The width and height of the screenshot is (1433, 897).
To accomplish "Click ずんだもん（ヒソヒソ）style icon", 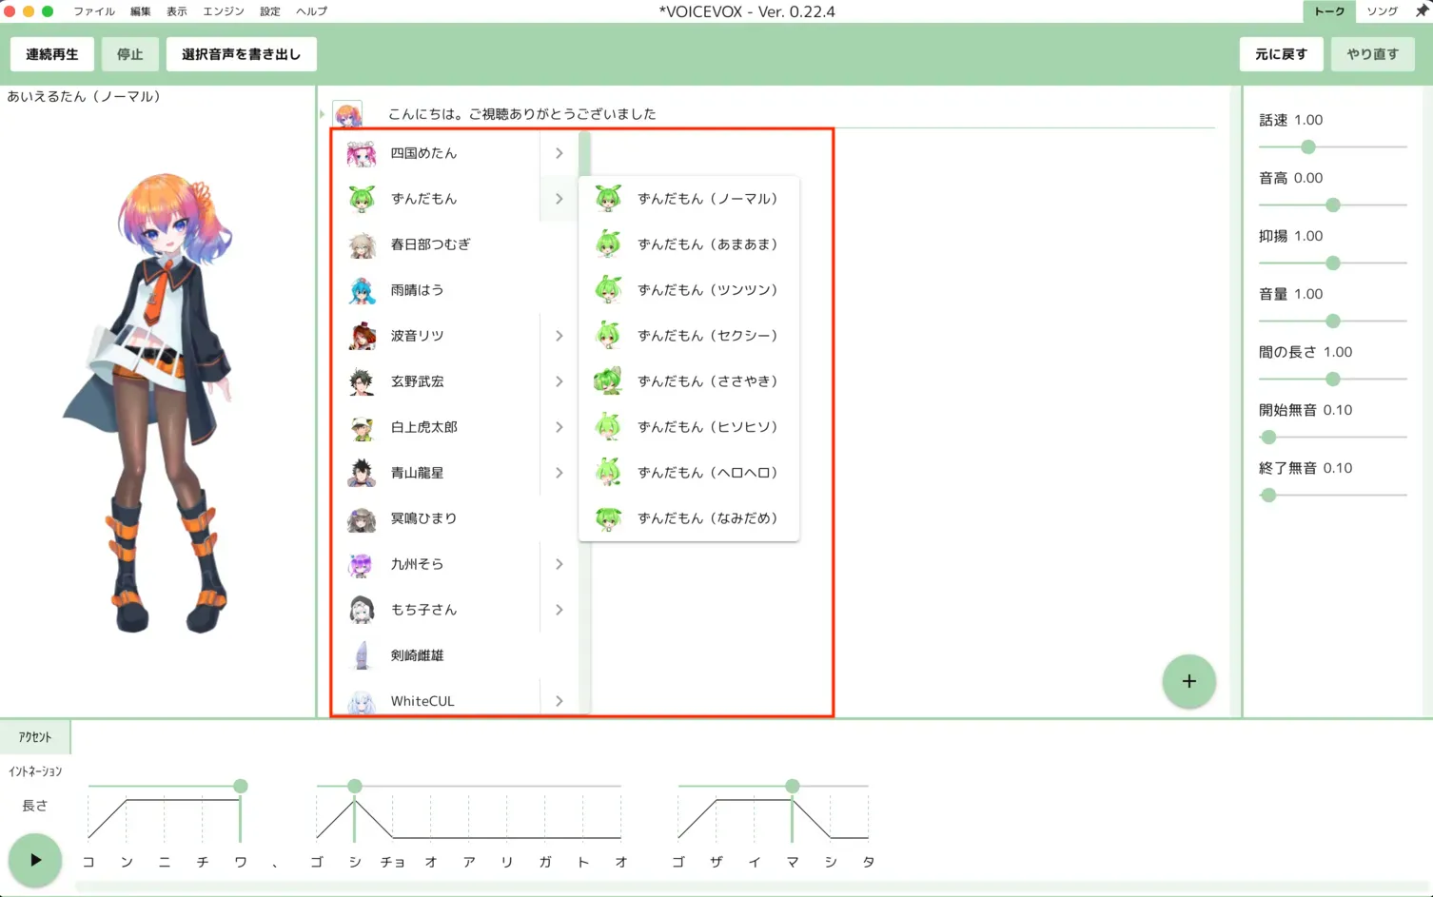I will (608, 427).
